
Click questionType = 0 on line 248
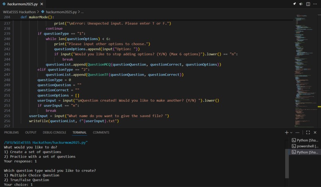point(54,80)
